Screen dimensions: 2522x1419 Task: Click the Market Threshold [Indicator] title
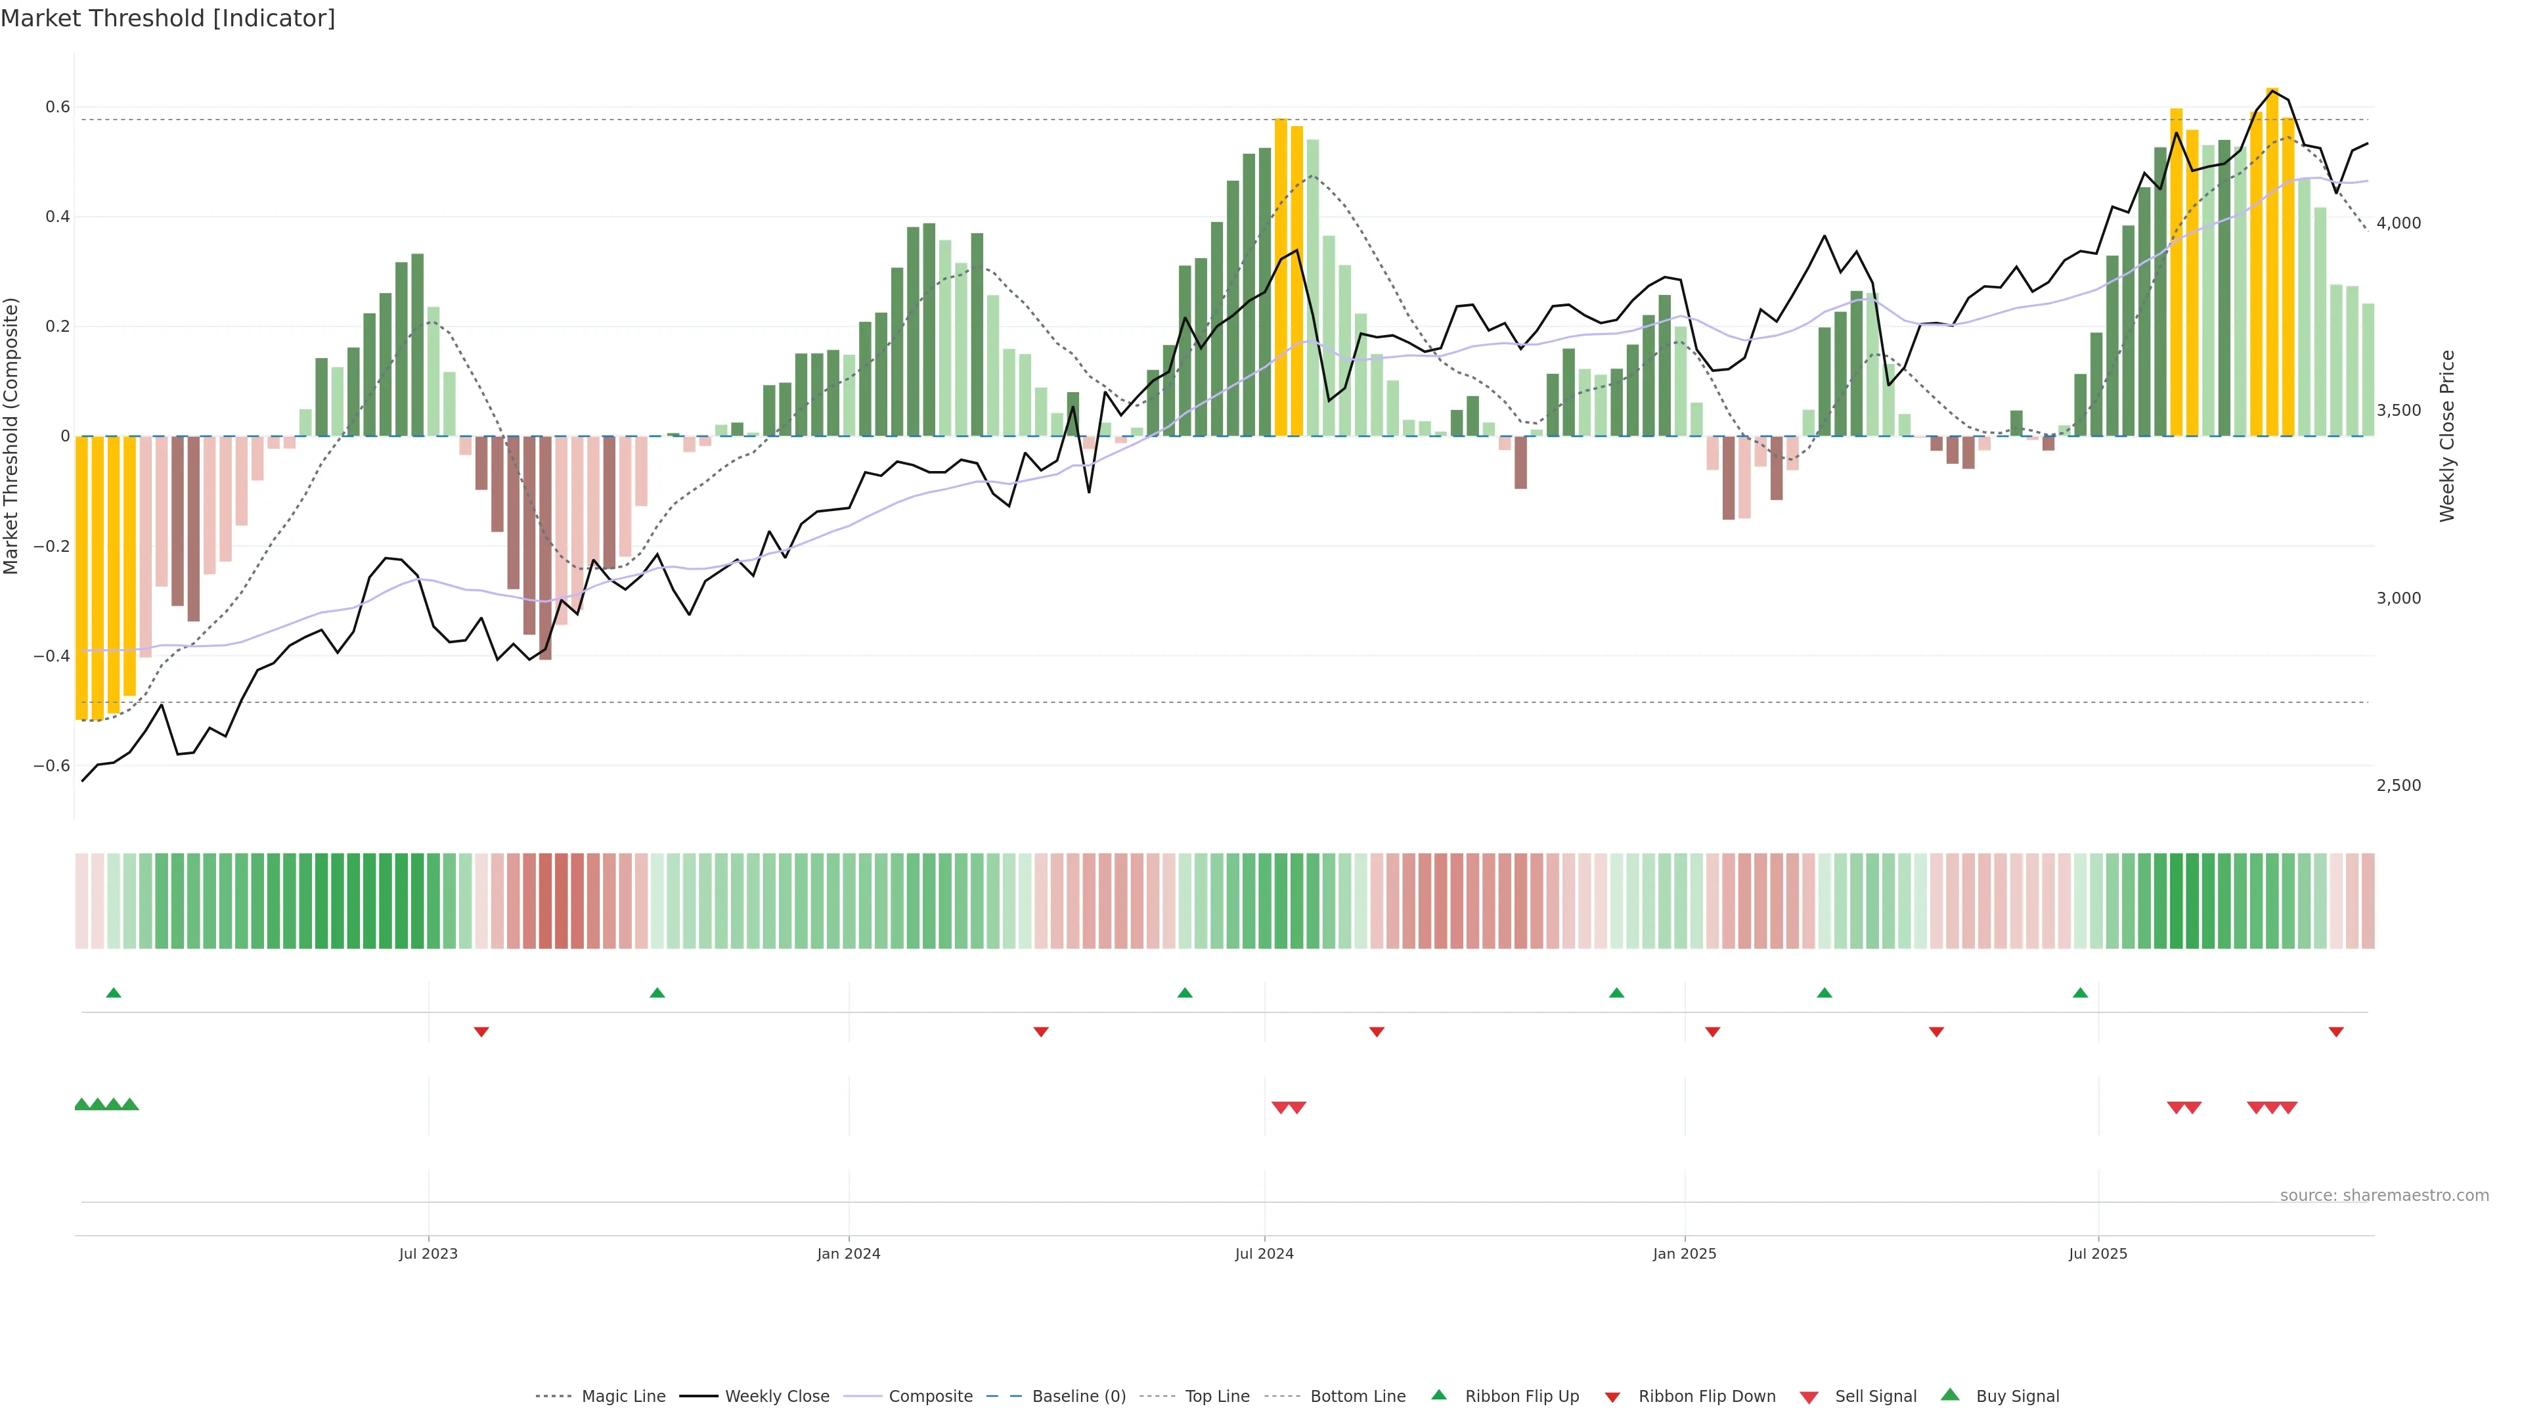click(x=167, y=18)
